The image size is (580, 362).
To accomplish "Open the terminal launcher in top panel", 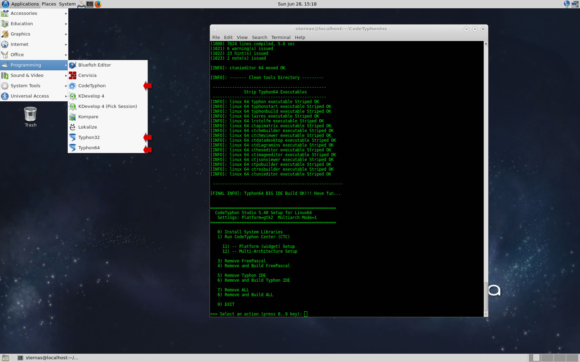I will click(90, 4).
